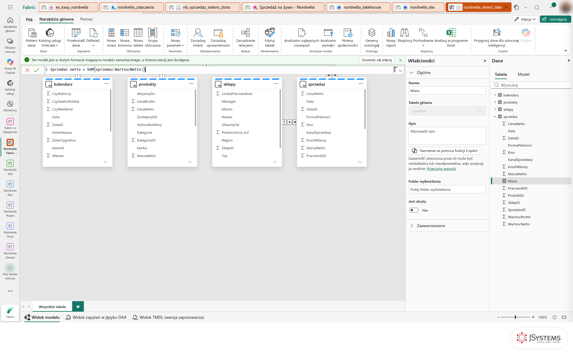Open Widok TMDL view
This screenshot has width=573, height=354.
coord(168,317)
